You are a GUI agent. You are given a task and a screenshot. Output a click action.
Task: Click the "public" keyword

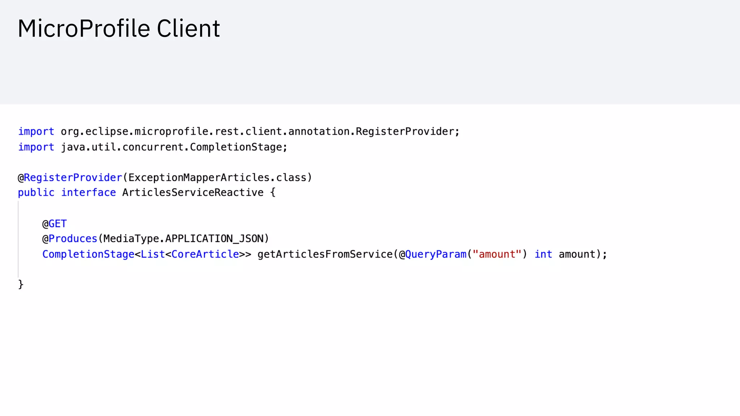point(36,193)
